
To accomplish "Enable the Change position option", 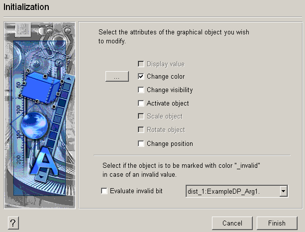I will pos(141,144).
